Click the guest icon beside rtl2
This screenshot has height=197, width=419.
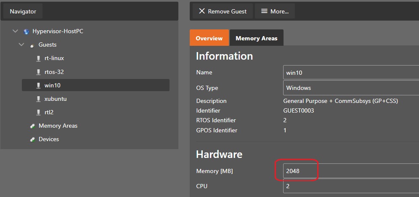pos(38,113)
